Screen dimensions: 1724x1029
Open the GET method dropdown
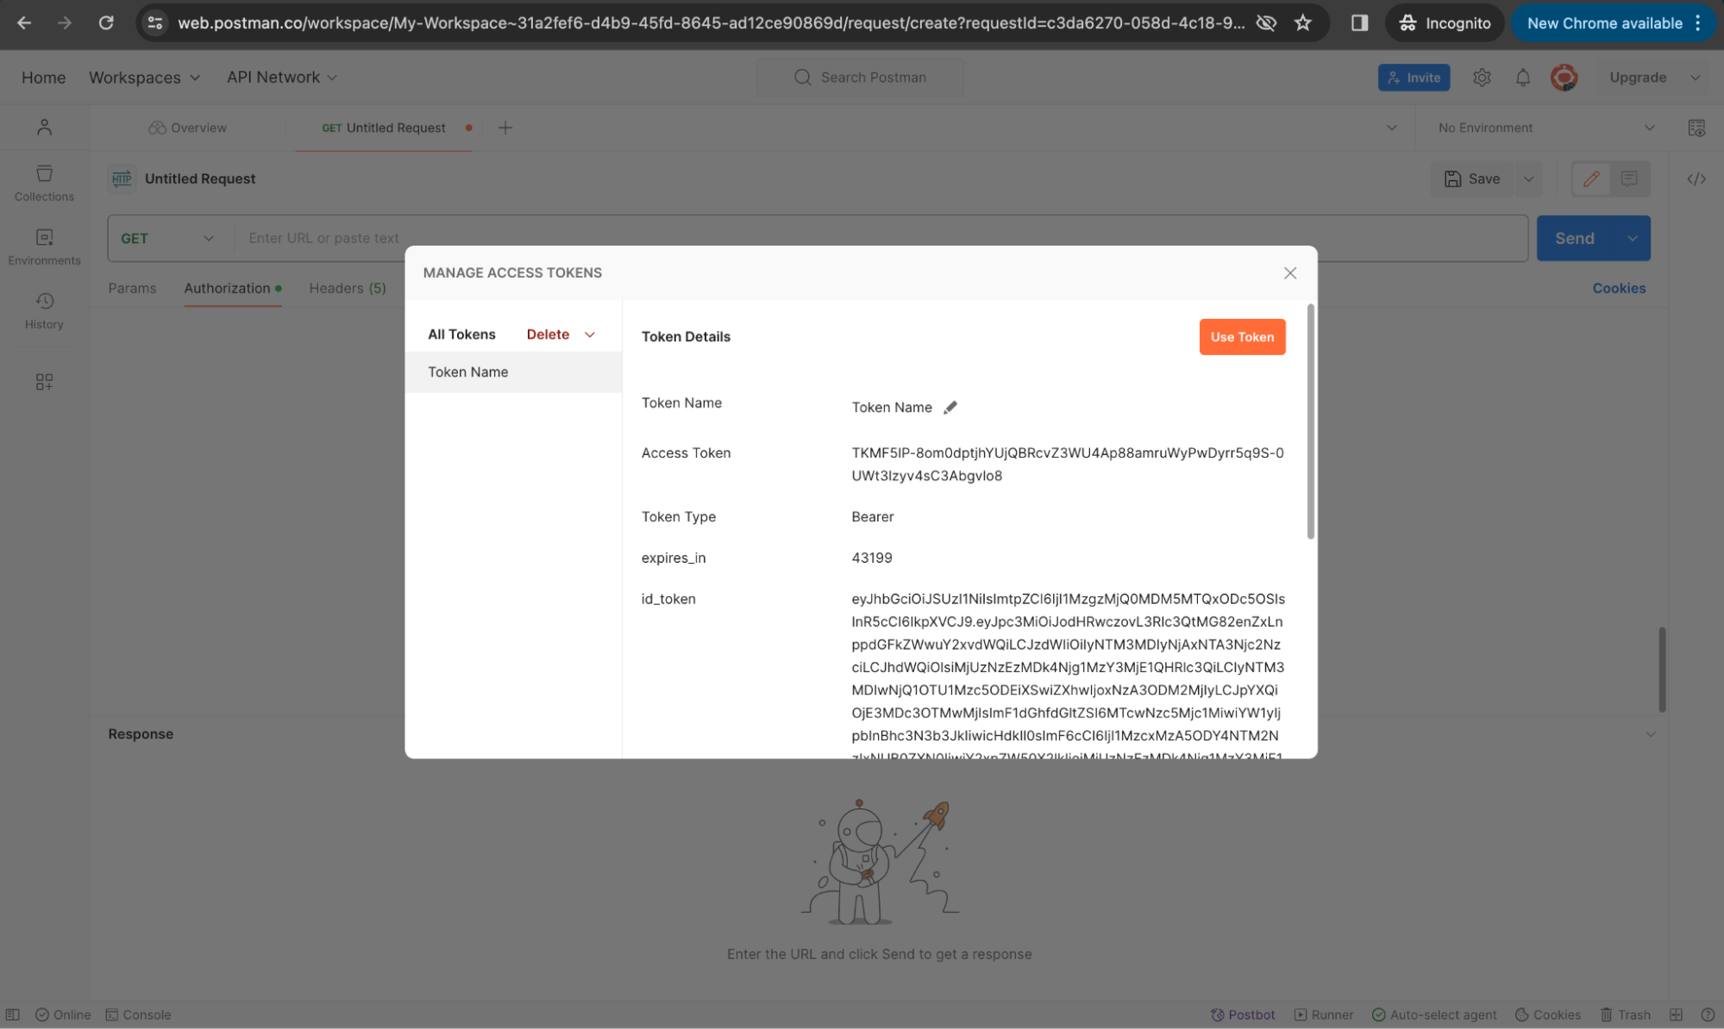coord(167,238)
